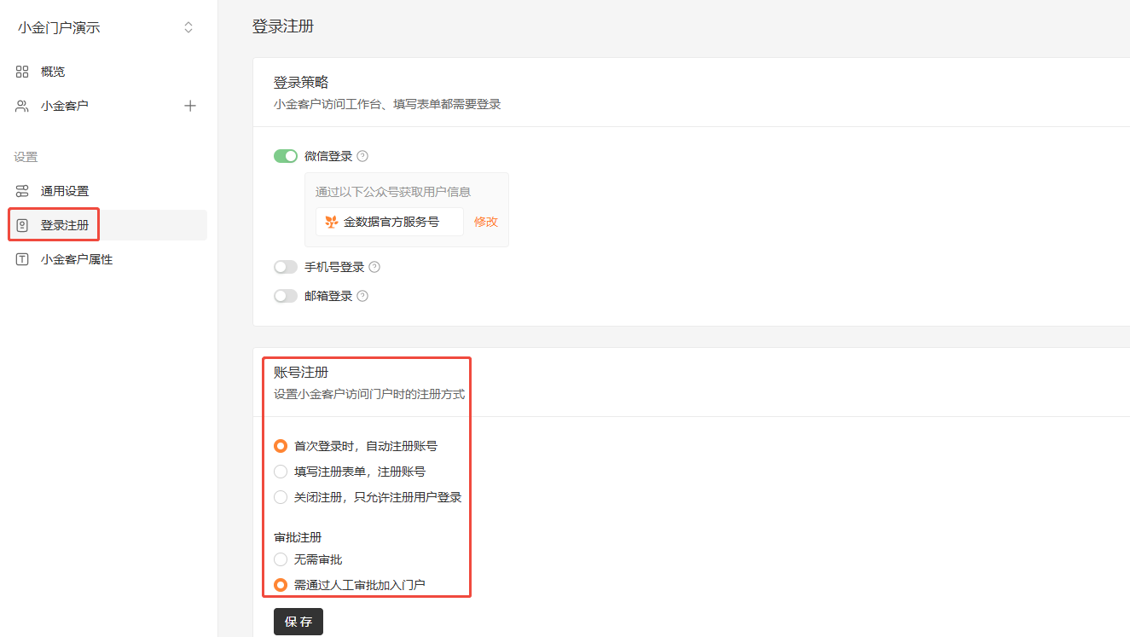The image size is (1130, 637).
Task: Click the 登录注册 badge icon
Action: click(x=22, y=225)
